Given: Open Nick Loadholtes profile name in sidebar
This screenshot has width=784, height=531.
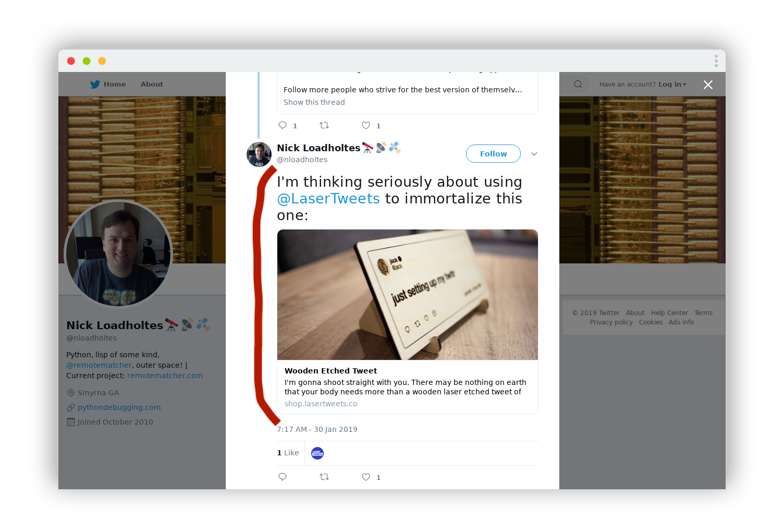Looking at the screenshot, I should pyautogui.click(x=115, y=325).
